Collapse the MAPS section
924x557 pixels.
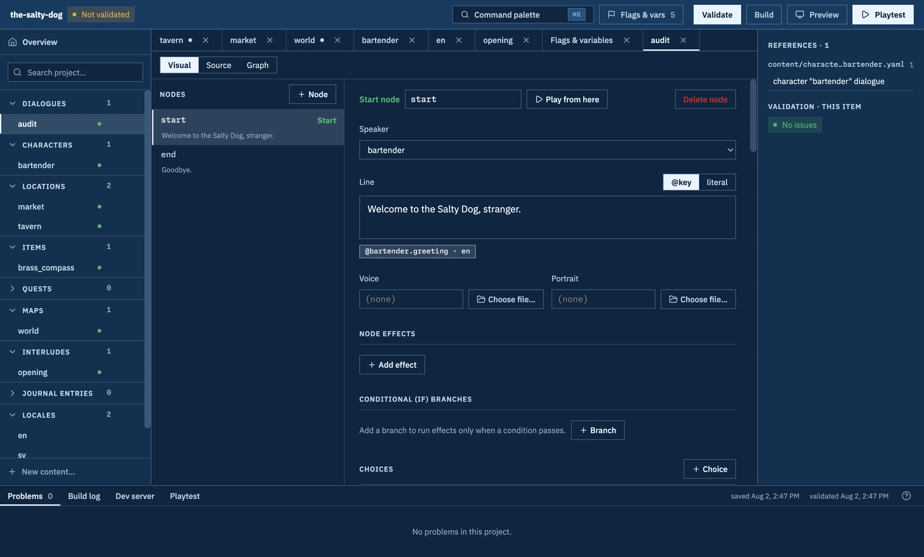click(x=13, y=310)
